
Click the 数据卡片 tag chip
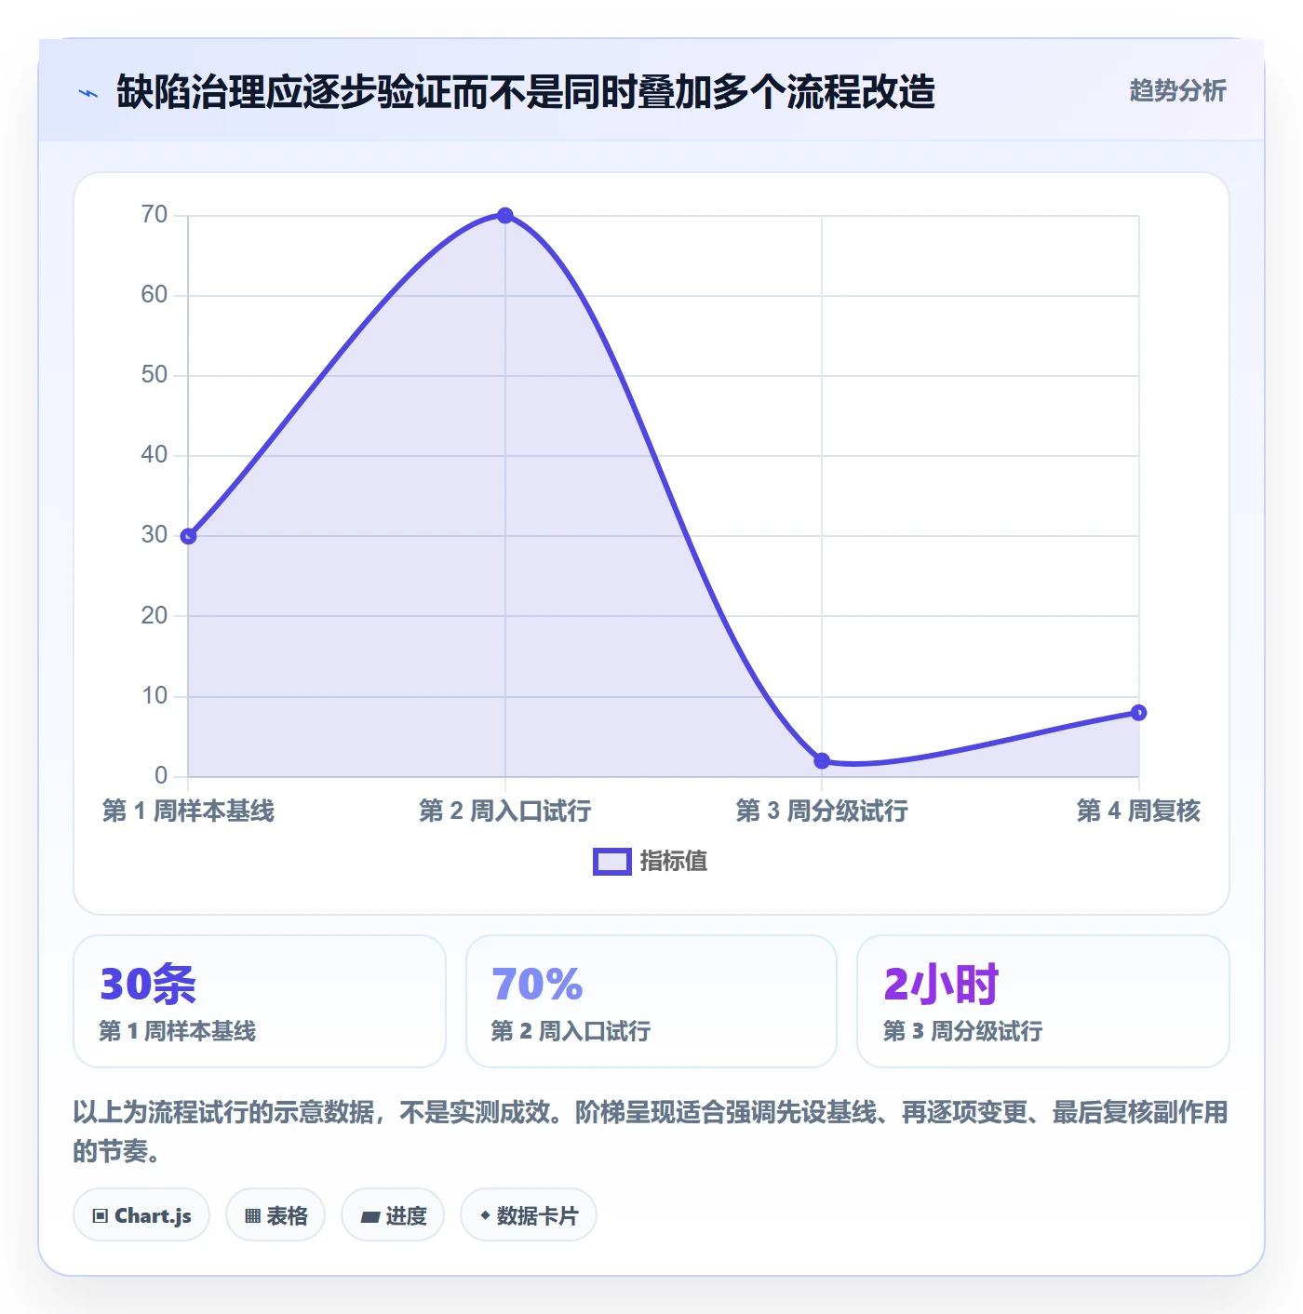coord(529,1215)
